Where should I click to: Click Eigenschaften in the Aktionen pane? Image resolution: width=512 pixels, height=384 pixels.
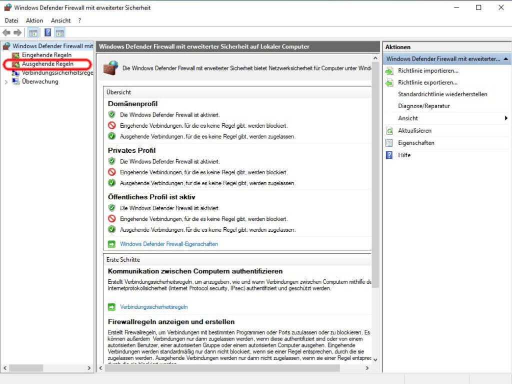416,143
